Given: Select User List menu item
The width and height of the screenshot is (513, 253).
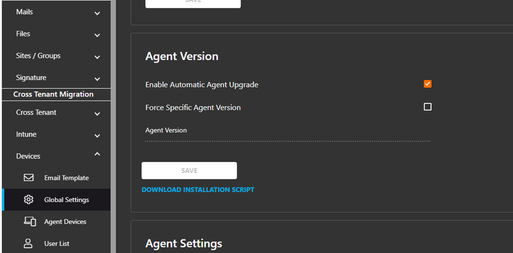Looking at the screenshot, I should click(x=56, y=244).
